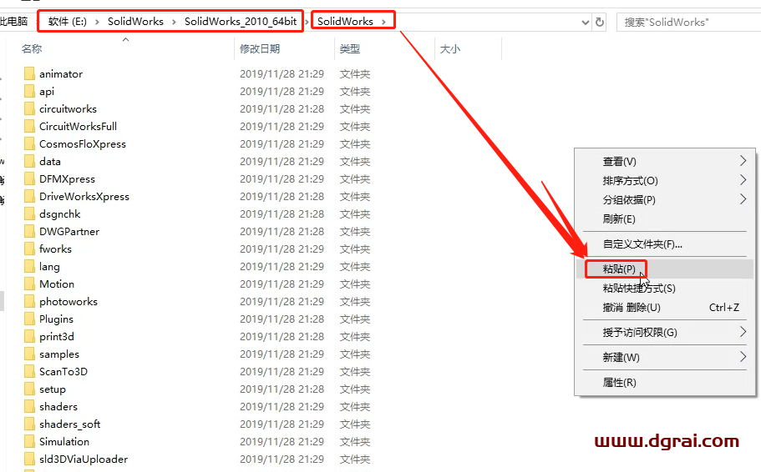Click the Simulation folder icon
Screen dimensions: 761x472
pyautogui.click(x=29, y=441)
